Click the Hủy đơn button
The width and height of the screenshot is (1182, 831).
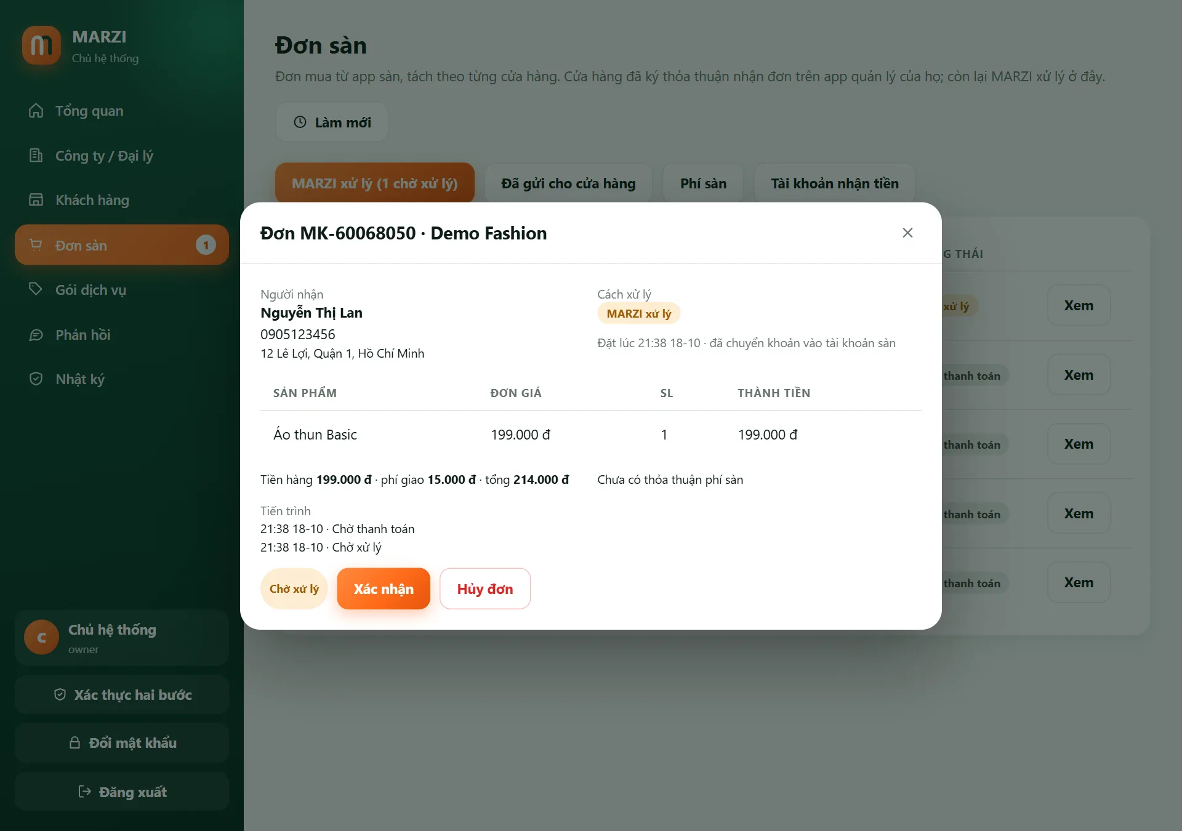[485, 589]
